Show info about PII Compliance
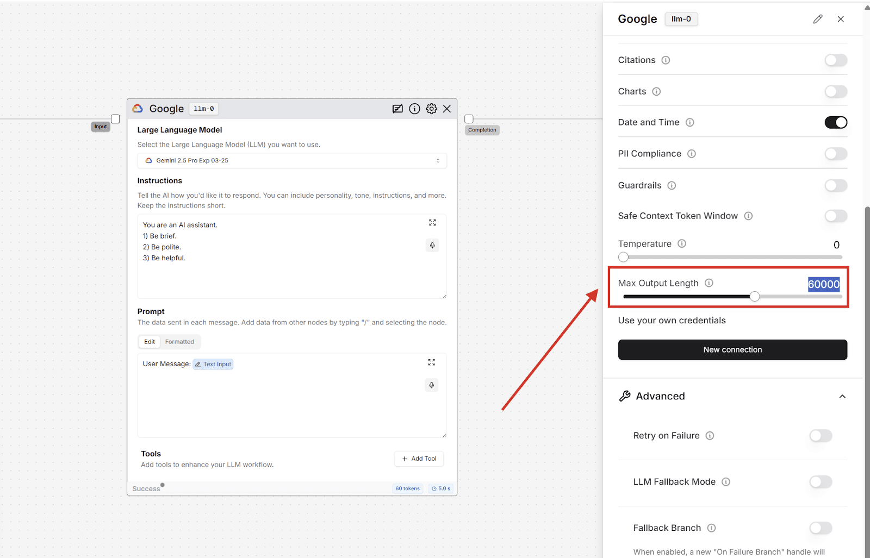 pos(692,154)
